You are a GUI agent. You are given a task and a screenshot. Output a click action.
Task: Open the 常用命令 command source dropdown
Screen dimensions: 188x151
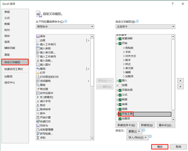(65, 27)
